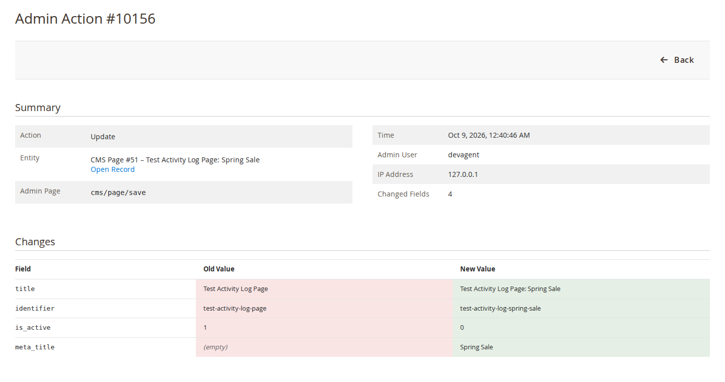725x382 pixels.
Task: Select the cms/page/save admin page value
Action: pos(118,193)
